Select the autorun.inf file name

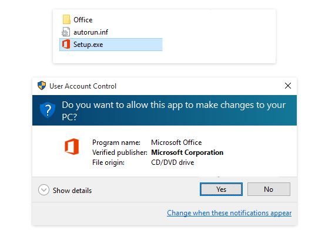click(x=91, y=32)
